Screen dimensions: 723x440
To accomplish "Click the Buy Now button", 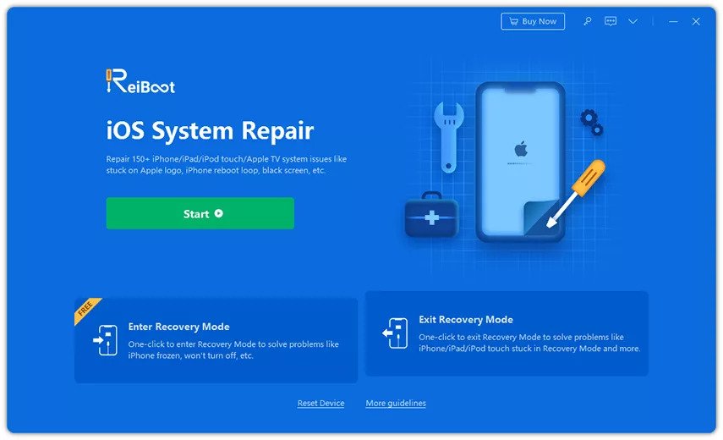I will [x=533, y=21].
